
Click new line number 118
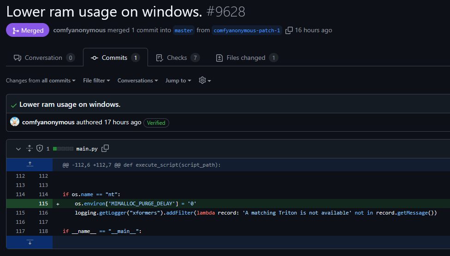coord(43,231)
